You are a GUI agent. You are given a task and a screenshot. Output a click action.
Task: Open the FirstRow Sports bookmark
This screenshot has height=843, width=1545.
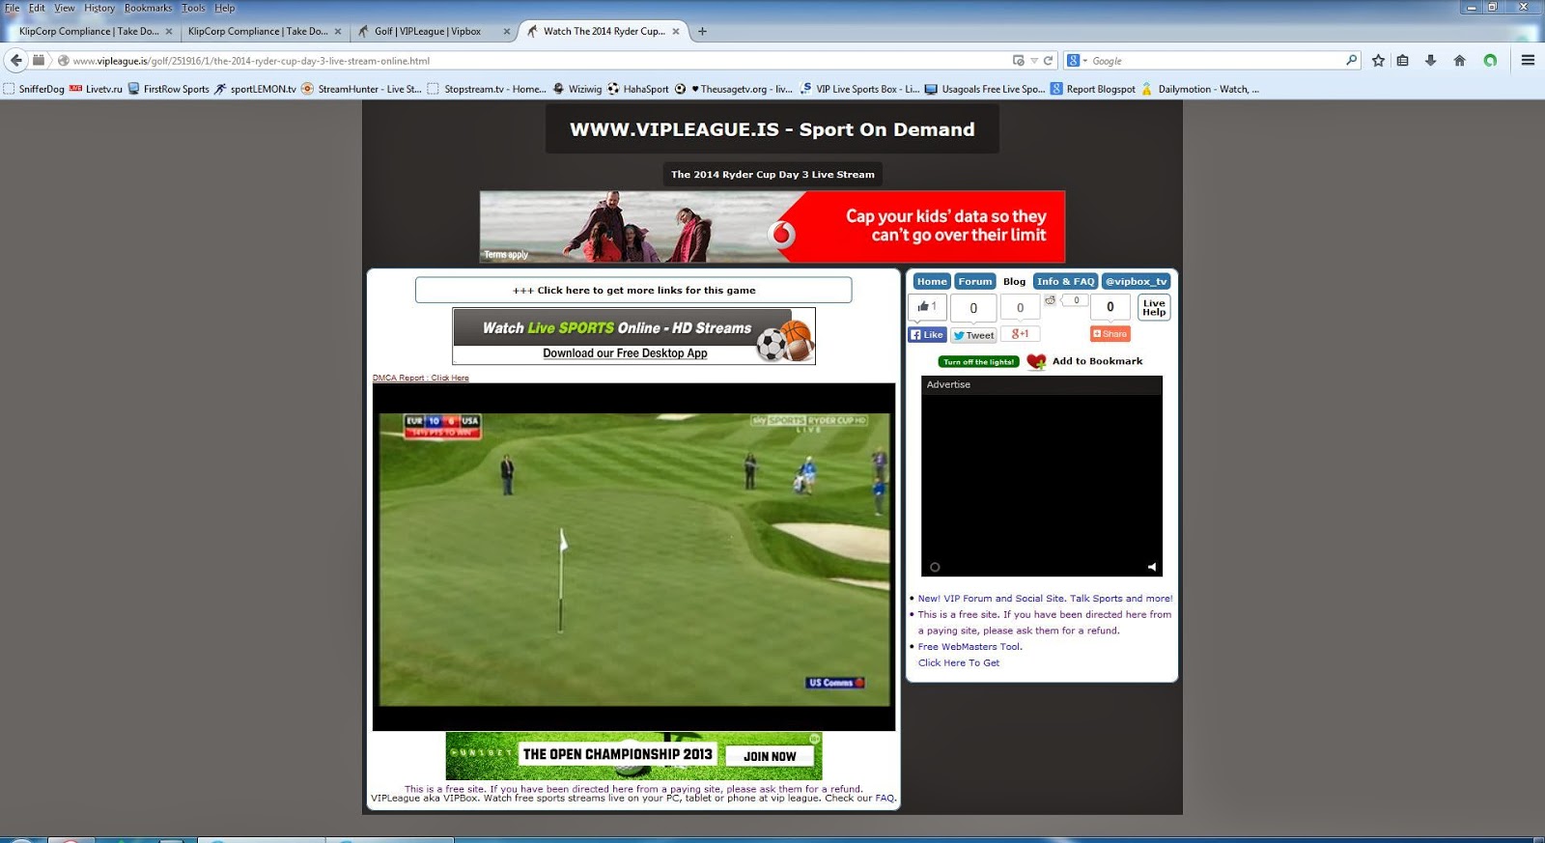[169, 89]
